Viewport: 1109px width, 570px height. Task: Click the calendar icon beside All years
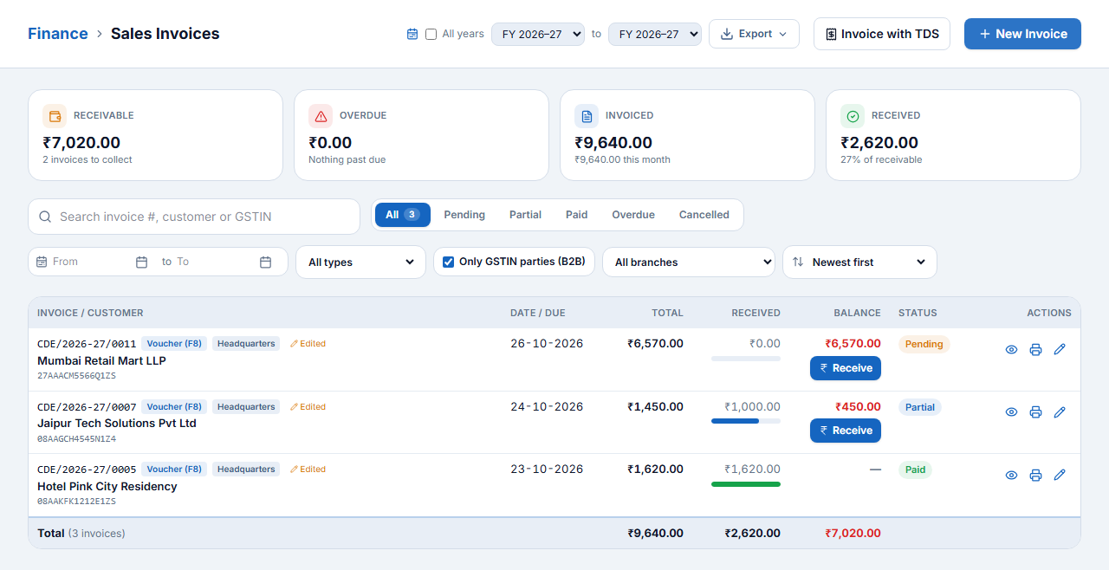coord(412,34)
